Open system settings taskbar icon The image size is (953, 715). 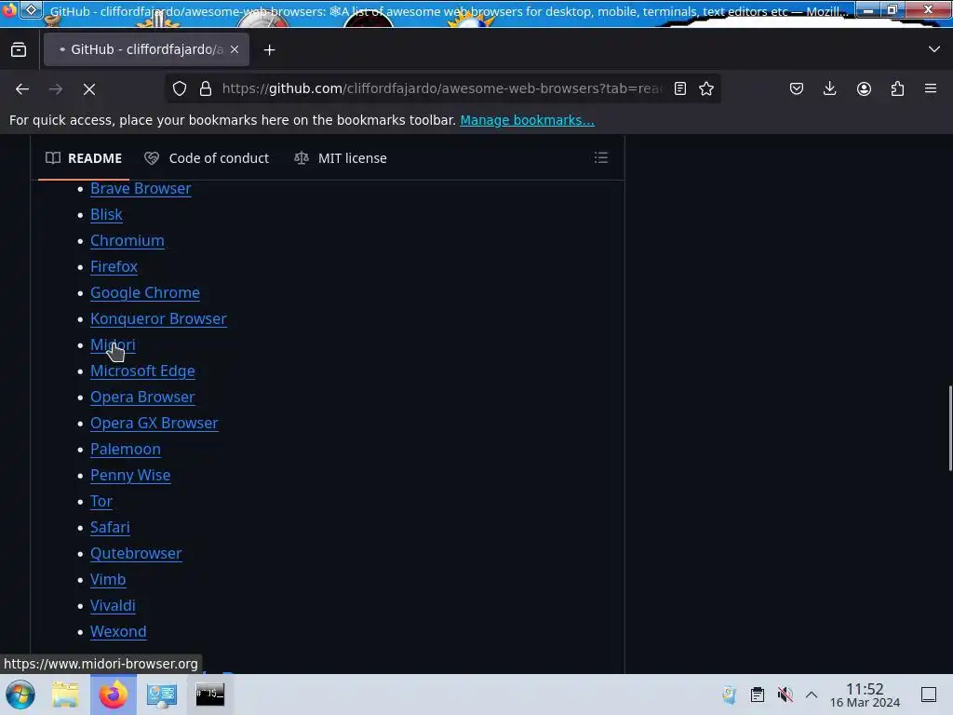click(x=161, y=695)
